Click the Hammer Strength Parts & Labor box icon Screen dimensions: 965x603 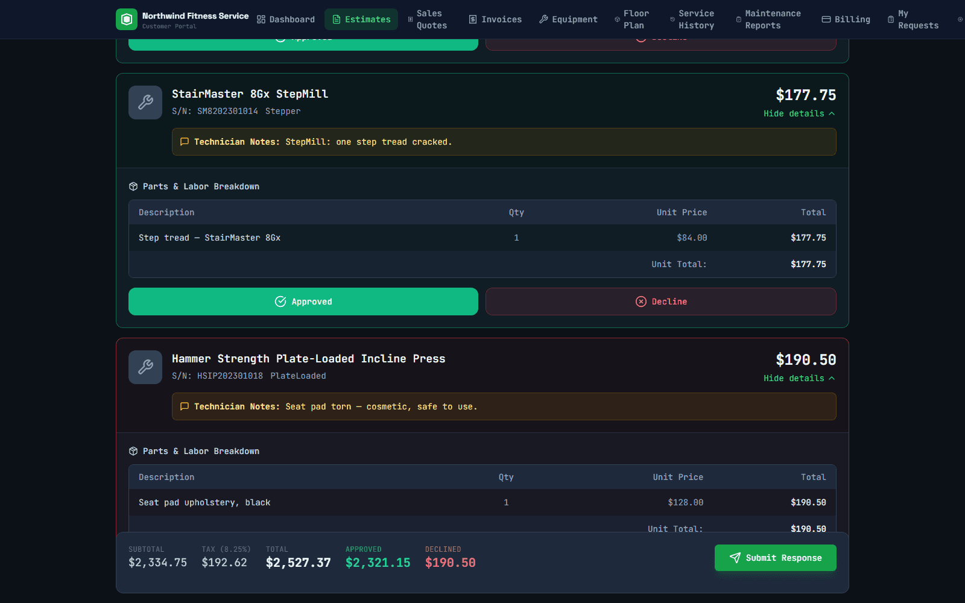coord(133,451)
